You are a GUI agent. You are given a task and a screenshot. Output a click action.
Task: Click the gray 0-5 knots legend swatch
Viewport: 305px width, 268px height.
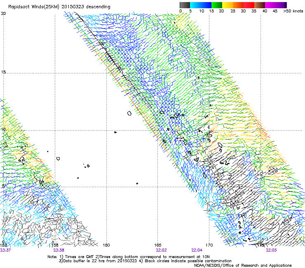pos(185,5)
